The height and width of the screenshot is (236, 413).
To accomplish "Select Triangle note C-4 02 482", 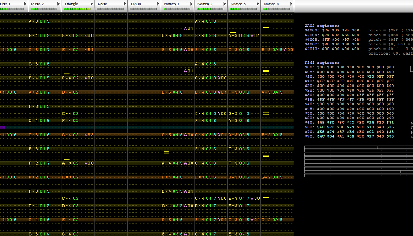I will pyautogui.click(x=78, y=135).
